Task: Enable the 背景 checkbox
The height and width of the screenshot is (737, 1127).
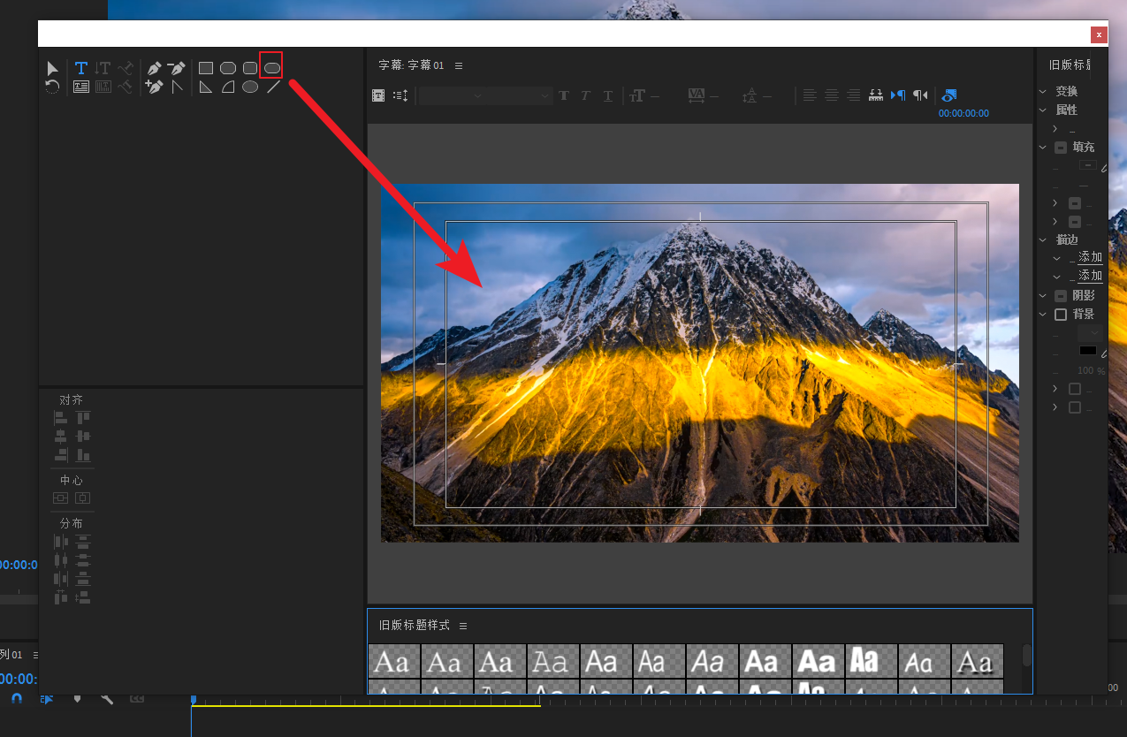Action: tap(1061, 315)
